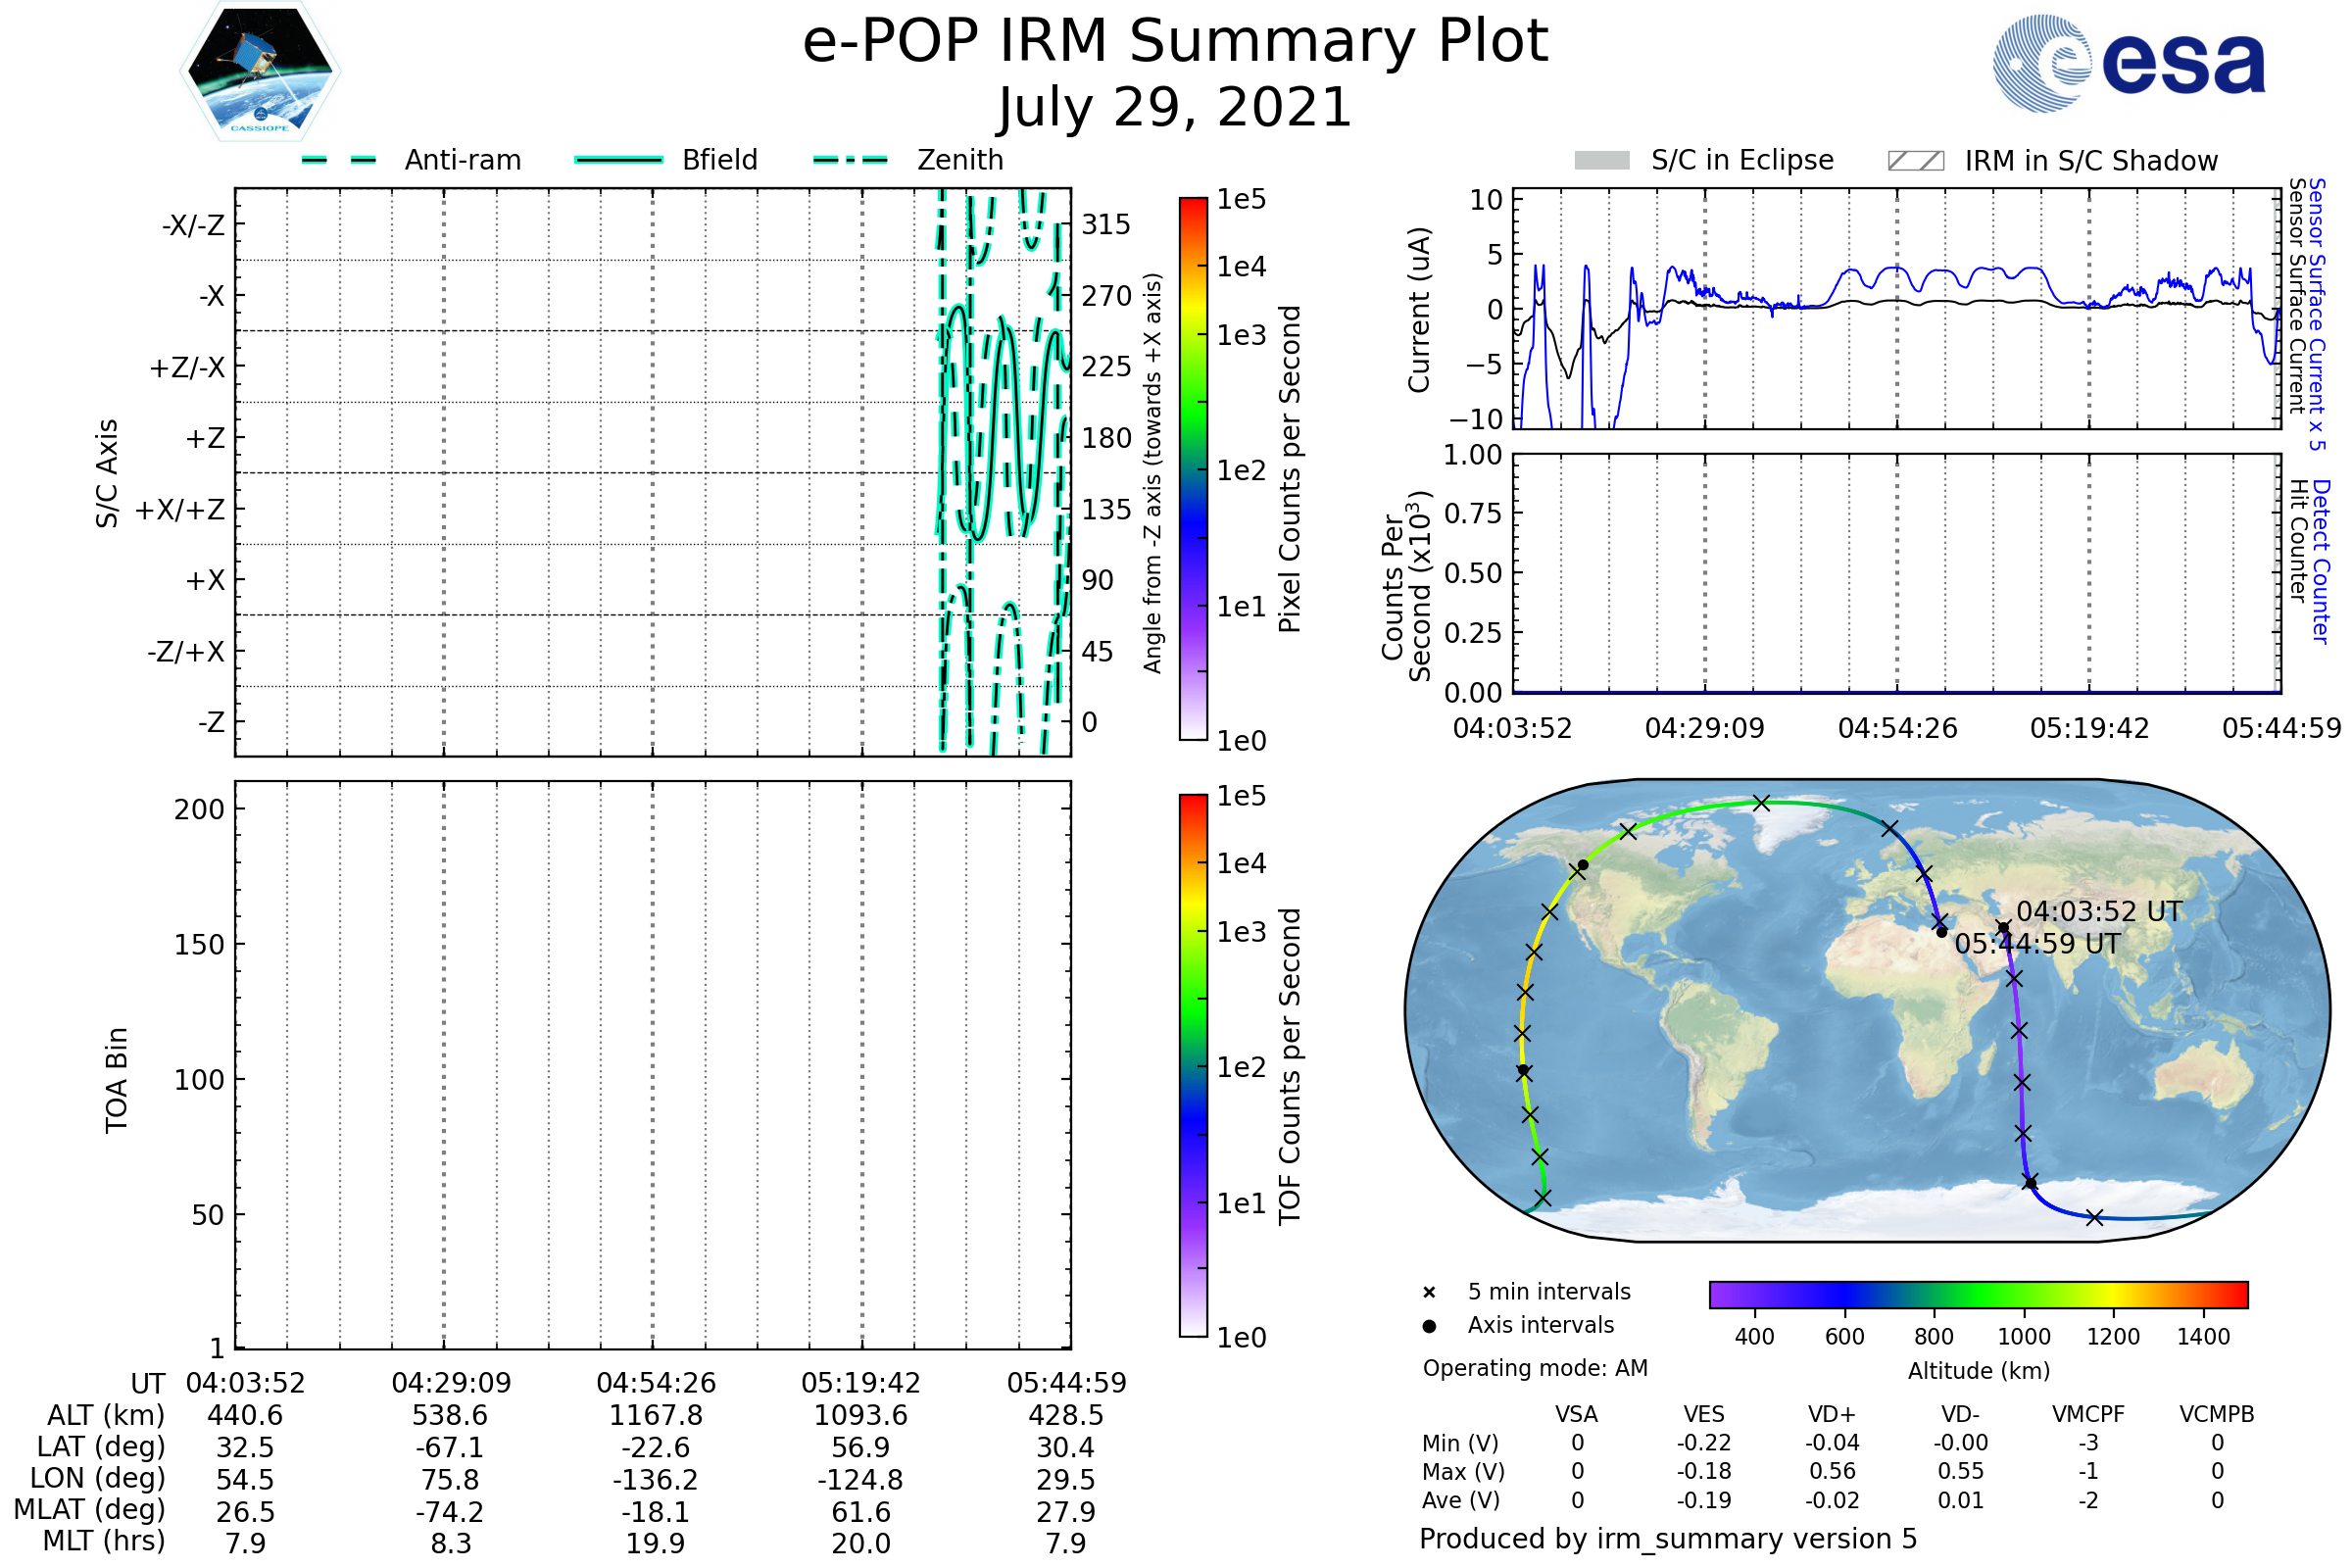Image resolution: width=2352 pixels, height=1568 pixels.
Task: Click the Altitude (km) color bar
Action: [x=1978, y=1294]
